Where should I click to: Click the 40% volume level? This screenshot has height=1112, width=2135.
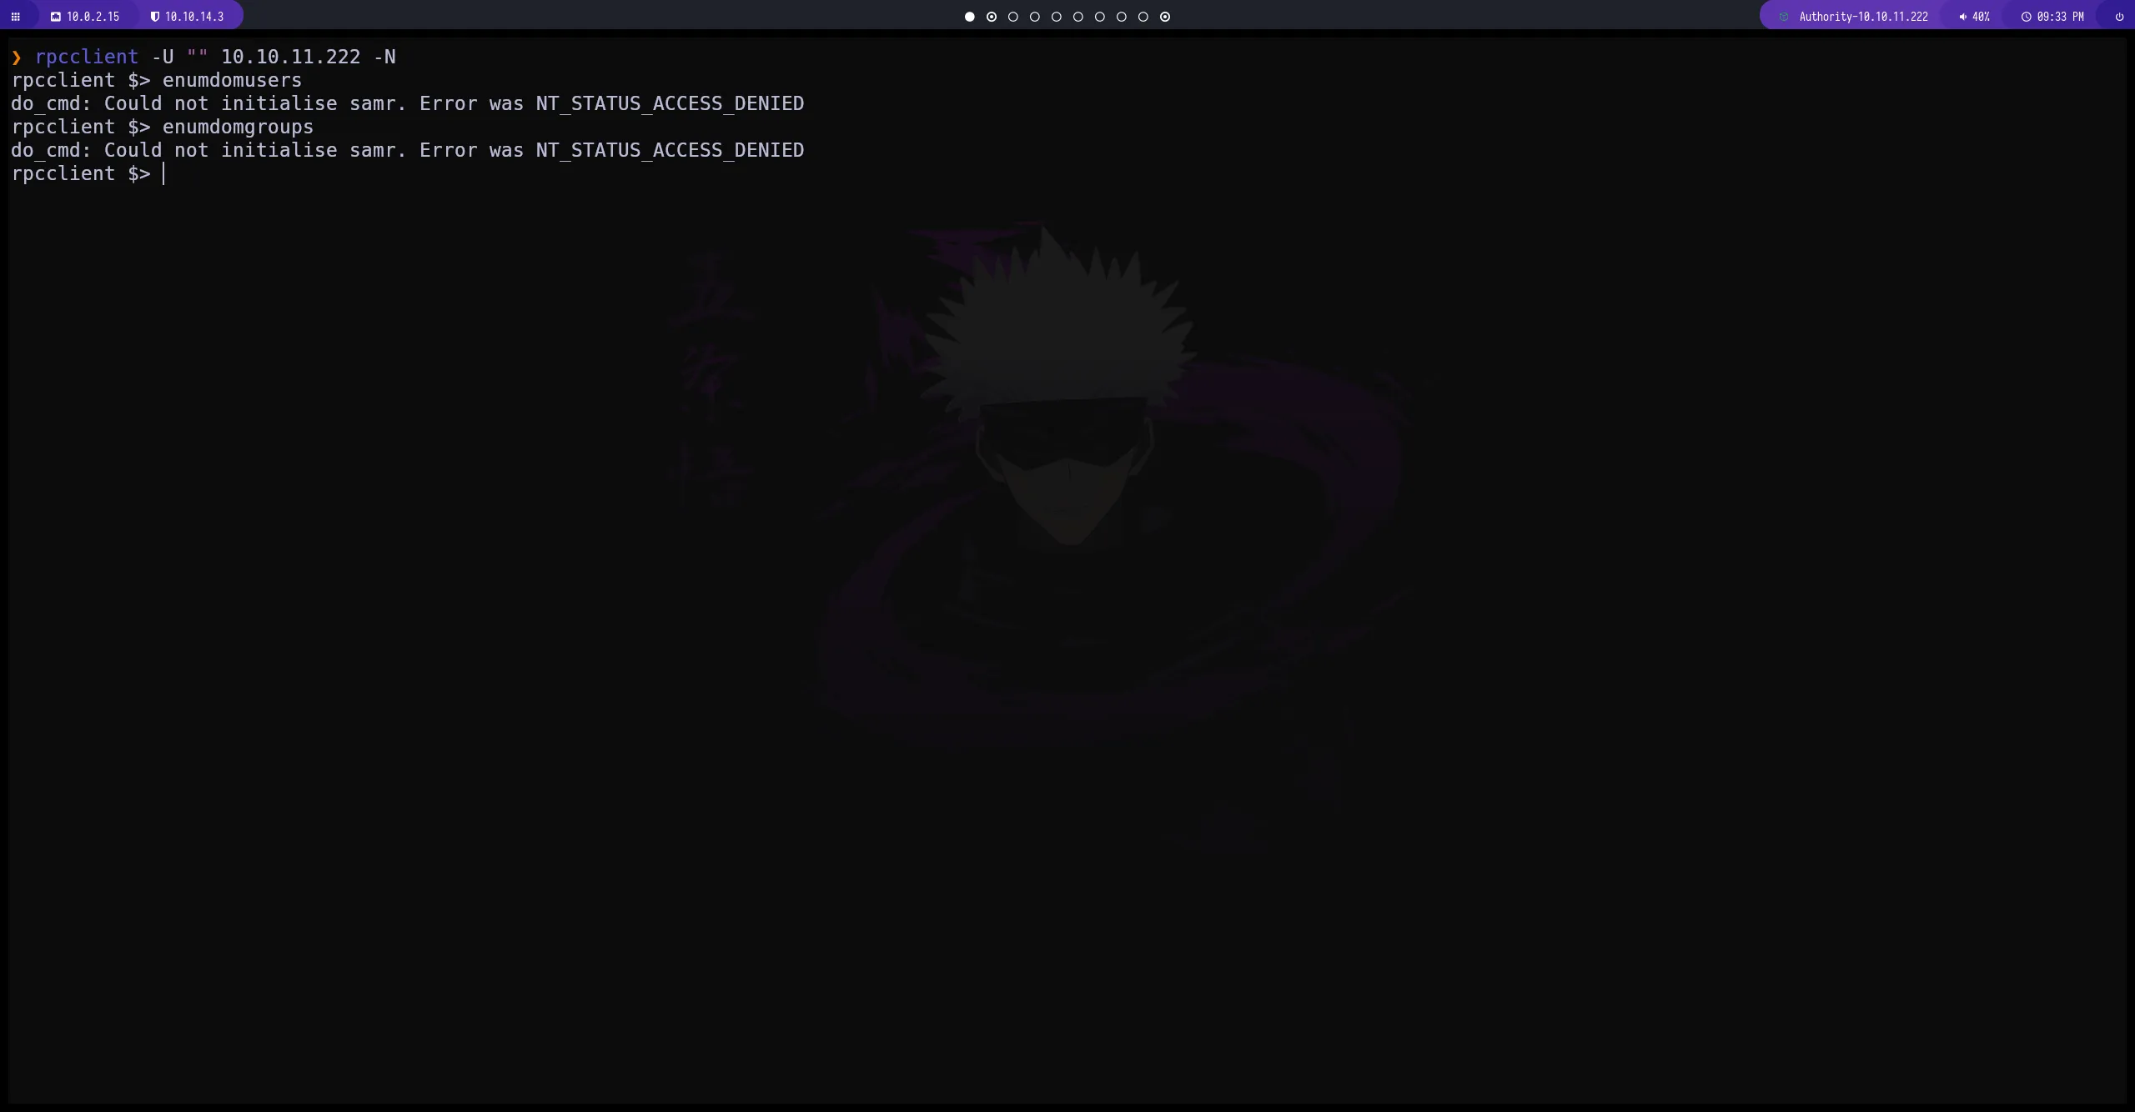(1981, 17)
